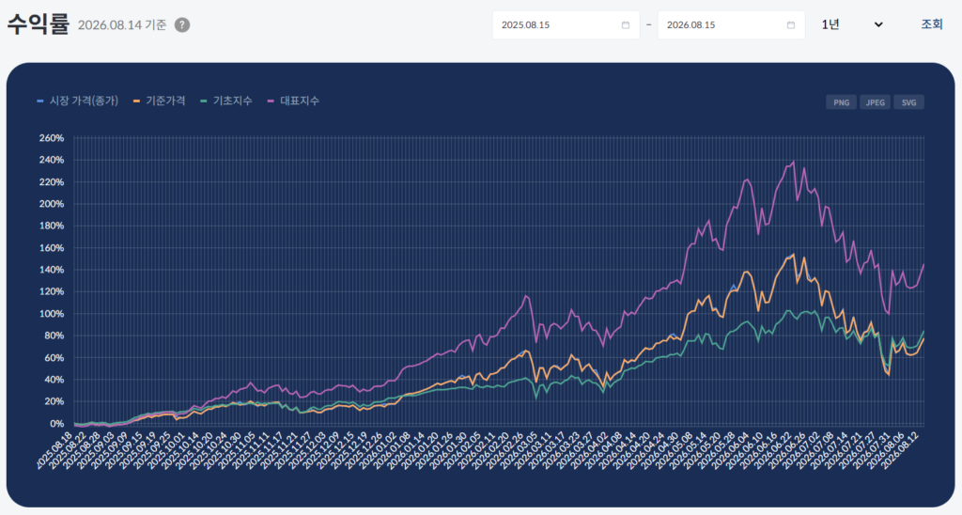Click the 180% y-axis label
Viewport: 962px width, 515px height.
point(52,226)
